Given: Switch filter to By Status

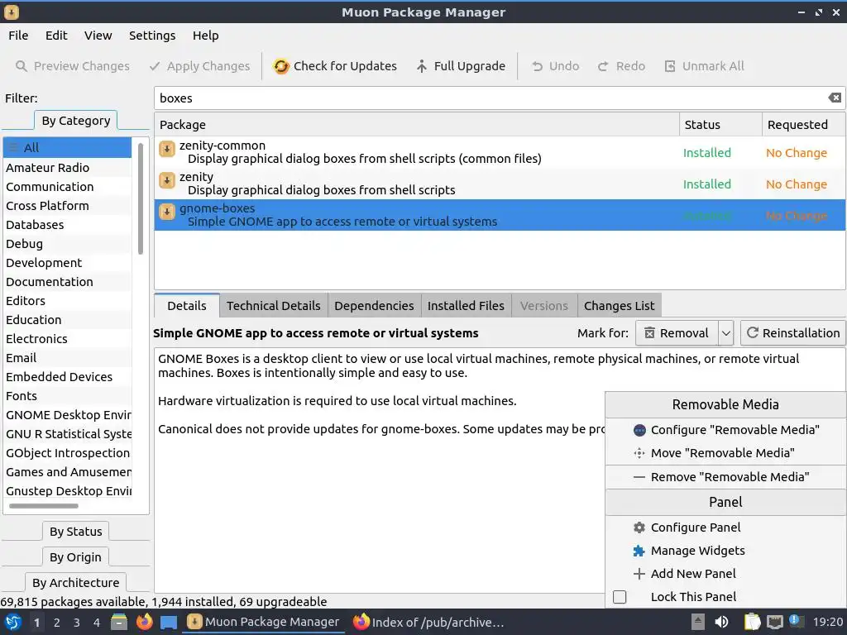Looking at the screenshot, I should tap(75, 532).
